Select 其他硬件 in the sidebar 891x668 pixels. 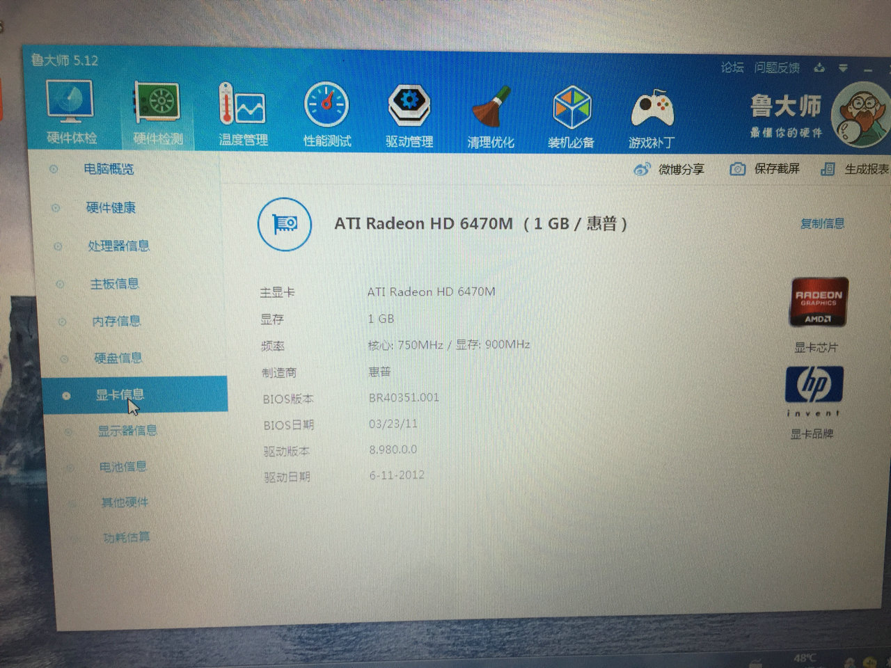pos(125,502)
